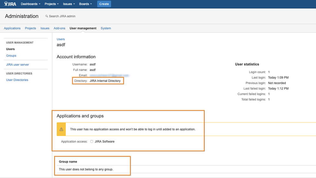Image resolution: width=316 pixels, height=178 pixels.
Task: Select Users in the sidebar
Action: pyautogui.click(x=10, y=49)
